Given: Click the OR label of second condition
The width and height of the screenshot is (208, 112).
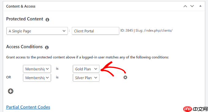Looking at the screenshot, I should [9, 77].
